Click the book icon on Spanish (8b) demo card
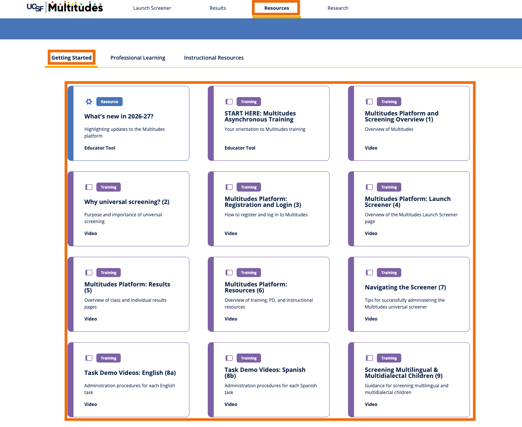 pyautogui.click(x=229, y=358)
